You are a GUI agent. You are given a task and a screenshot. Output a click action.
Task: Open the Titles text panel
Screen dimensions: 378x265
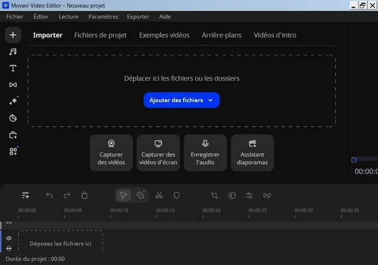click(13, 68)
